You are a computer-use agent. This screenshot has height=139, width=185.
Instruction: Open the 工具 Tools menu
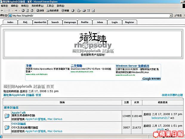[x=50, y=6]
